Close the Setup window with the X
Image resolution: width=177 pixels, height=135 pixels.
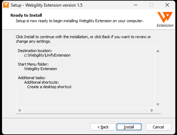167,5
